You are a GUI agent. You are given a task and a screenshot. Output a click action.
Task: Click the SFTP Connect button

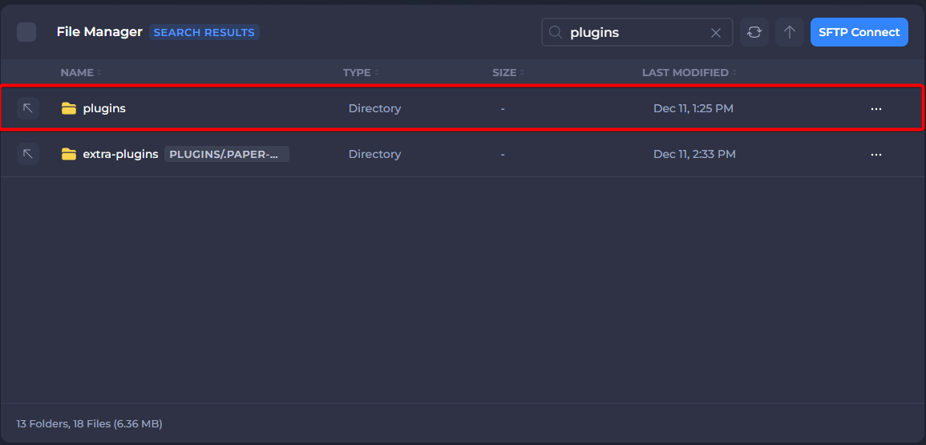[x=859, y=32]
